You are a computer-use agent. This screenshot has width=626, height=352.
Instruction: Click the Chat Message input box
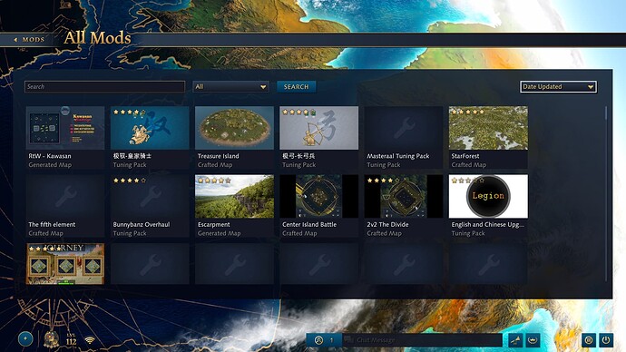tap(422, 340)
